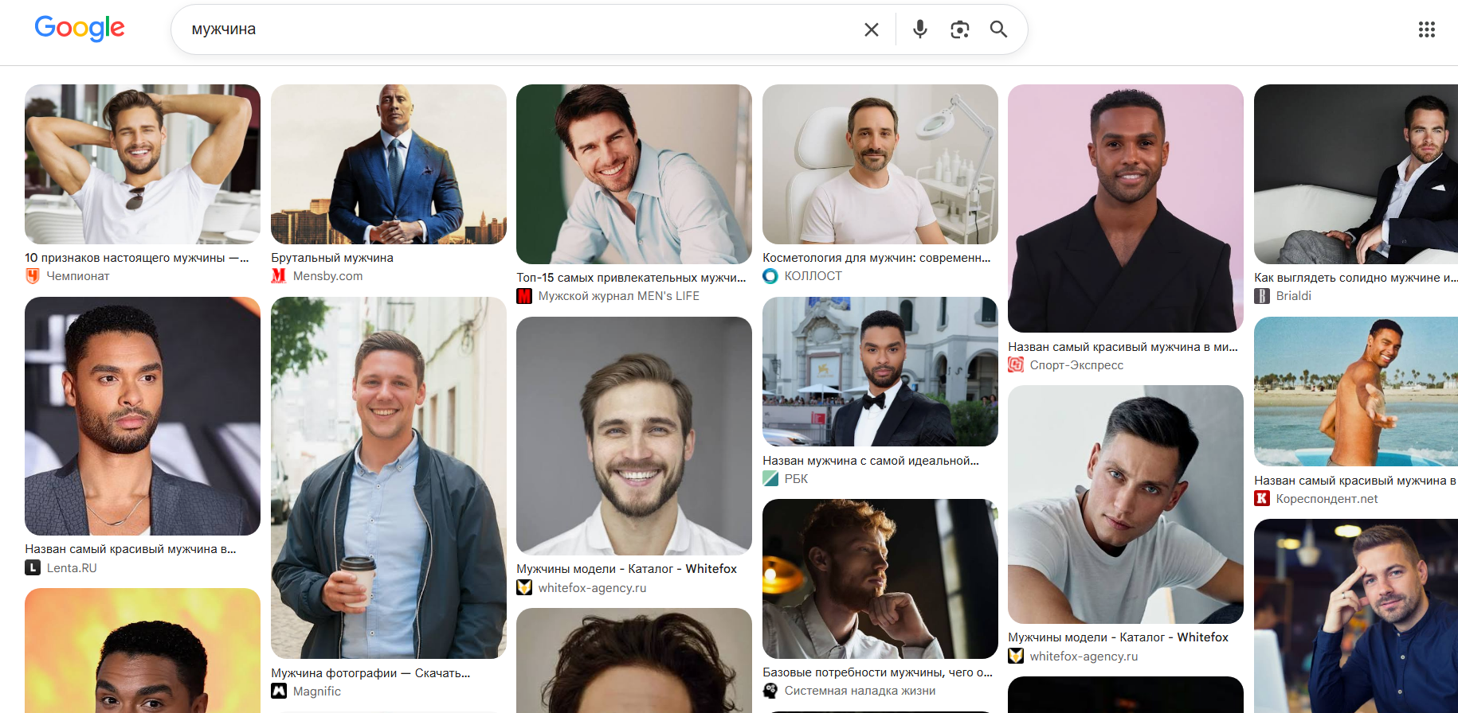Open "Как выглядеть солидно мужчине" result
Viewport: 1458px width, 713px height.
(x=1355, y=278)
